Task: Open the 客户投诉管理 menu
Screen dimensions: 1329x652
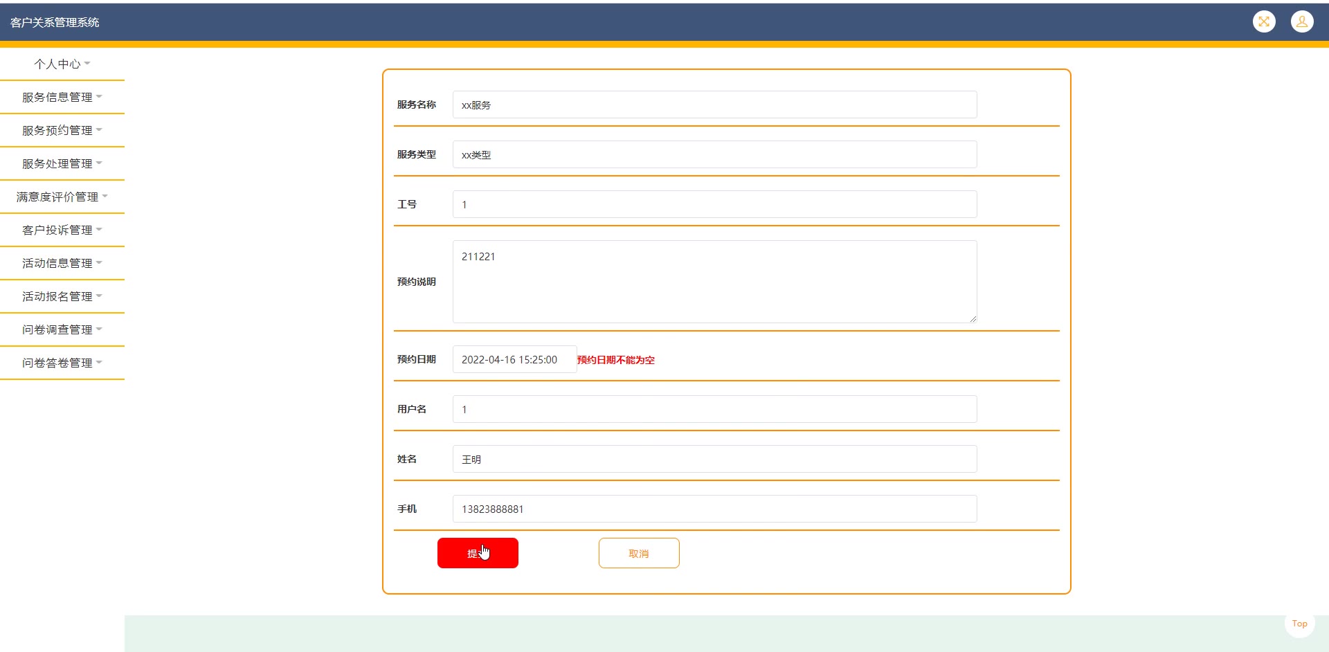Action: click(x=62, y=230)
